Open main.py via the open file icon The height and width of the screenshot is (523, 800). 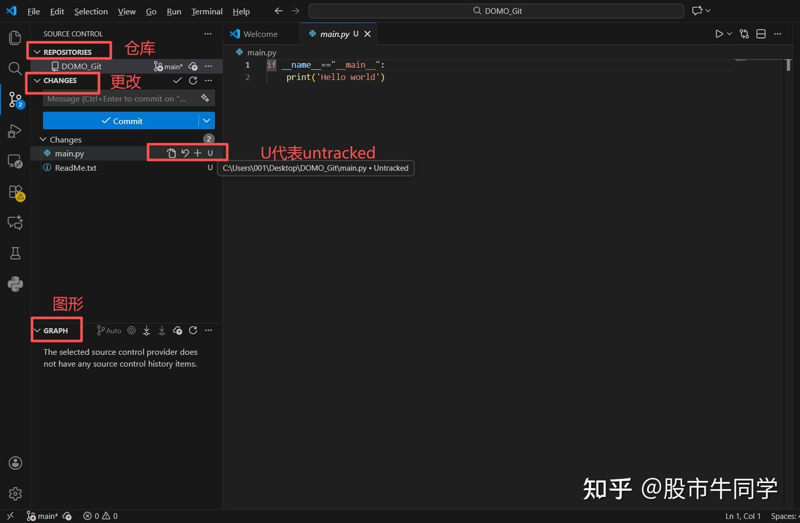pyautogui.click(x=171, y=153)
